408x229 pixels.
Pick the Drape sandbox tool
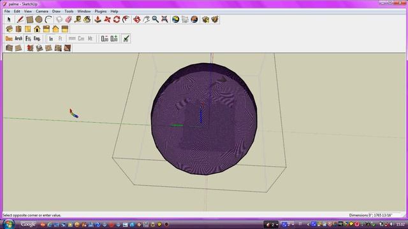[48, 48]
